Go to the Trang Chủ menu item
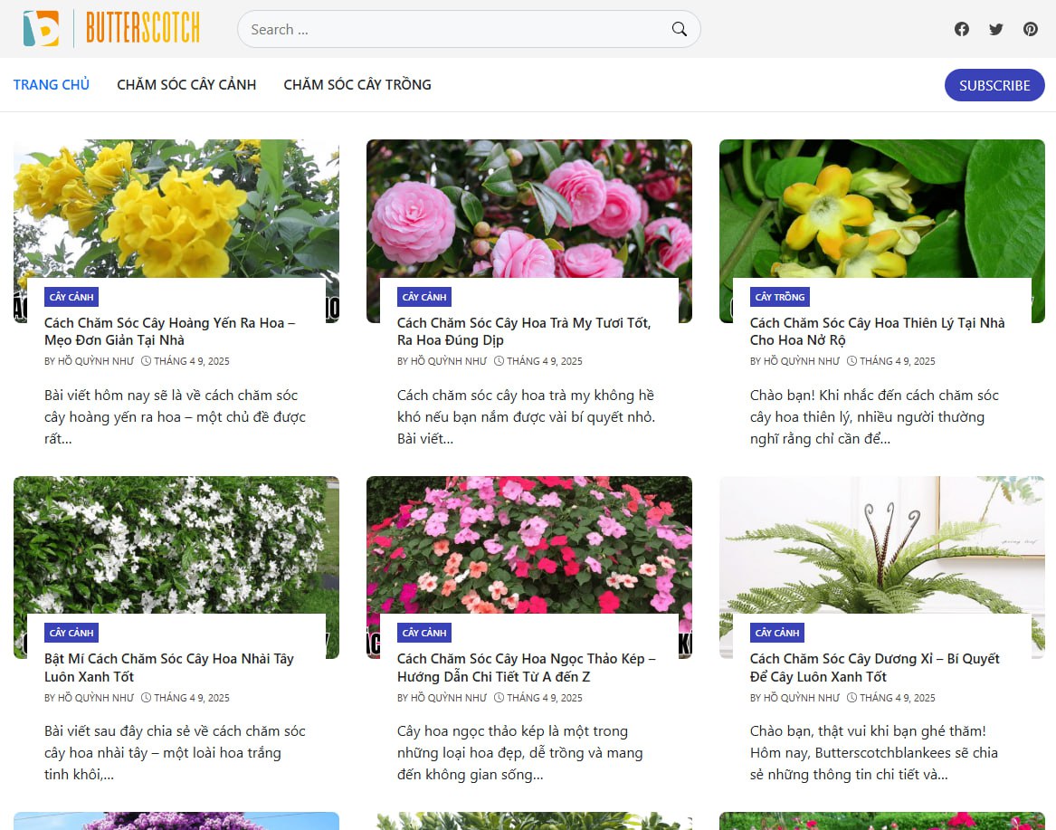Screen dimensions: 1056x830 [52, 85]
